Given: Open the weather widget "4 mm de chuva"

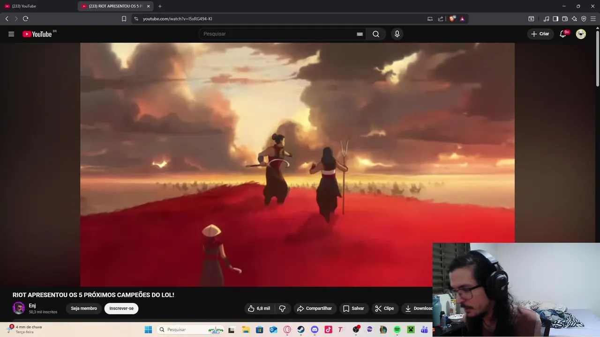Looking at the screenshot, I should click(x=25, y=329).
